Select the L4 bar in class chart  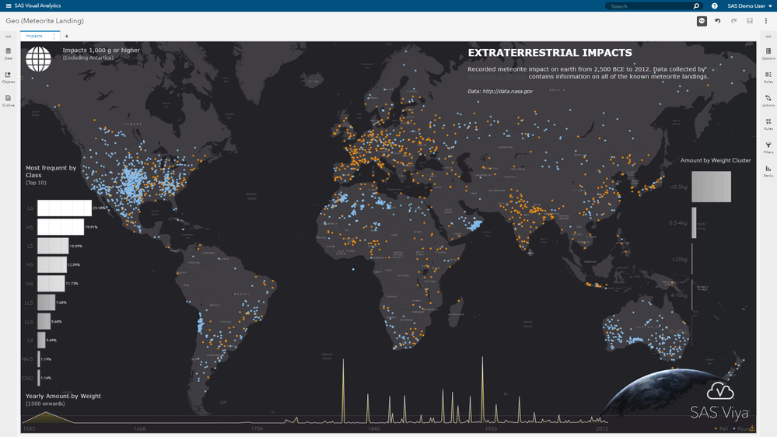pyautogui.click(x=41, y=340)
